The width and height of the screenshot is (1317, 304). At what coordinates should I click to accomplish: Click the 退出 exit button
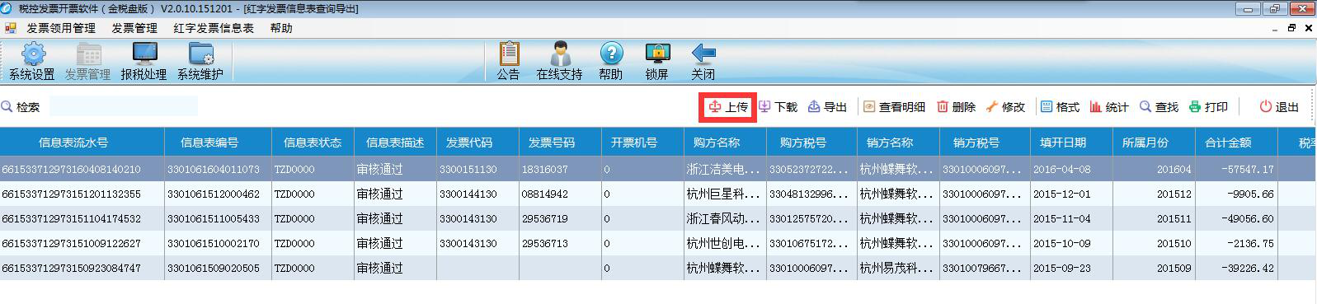click(1279, 107)
